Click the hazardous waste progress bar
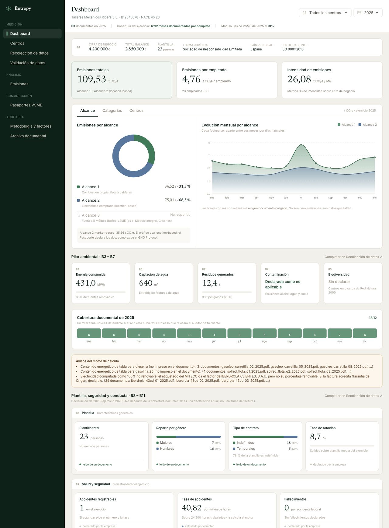This screenshot has height=528, width=389. click(227, 292)
